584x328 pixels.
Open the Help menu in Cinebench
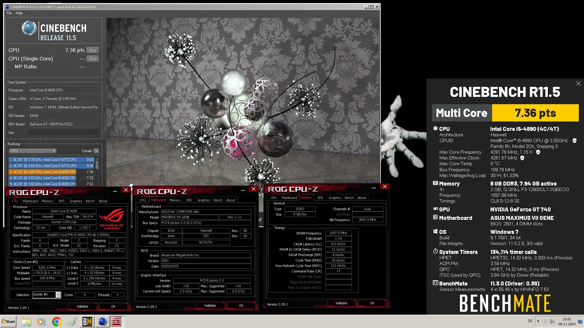click(19, 13)
